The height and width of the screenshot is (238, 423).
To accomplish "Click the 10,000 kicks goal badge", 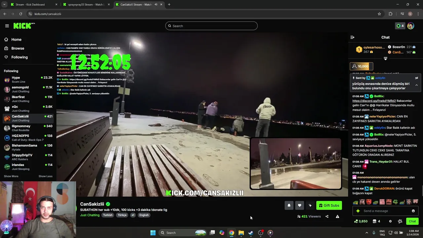I will click(x=362, y=66).
